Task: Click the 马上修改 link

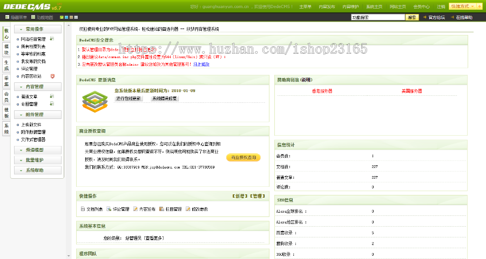Action: coord(201,64)
